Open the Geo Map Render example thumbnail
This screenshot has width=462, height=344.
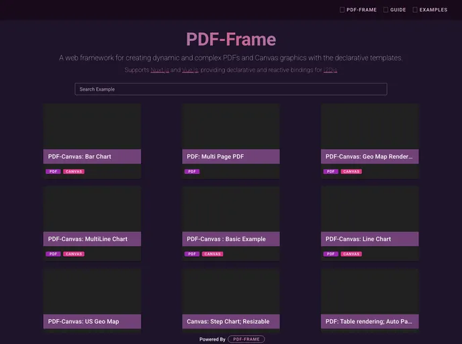pyautogui.click(x=370, y=126)
